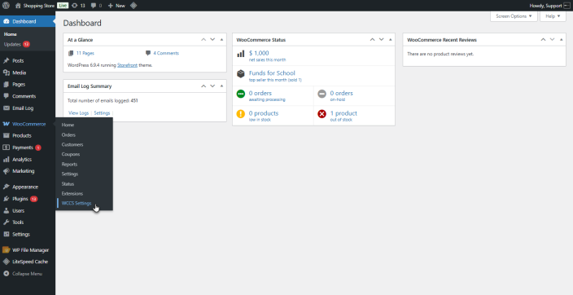Click the LiteSpeed diamond icon in admin bar

pyautogui.click(x=133, y=6)
